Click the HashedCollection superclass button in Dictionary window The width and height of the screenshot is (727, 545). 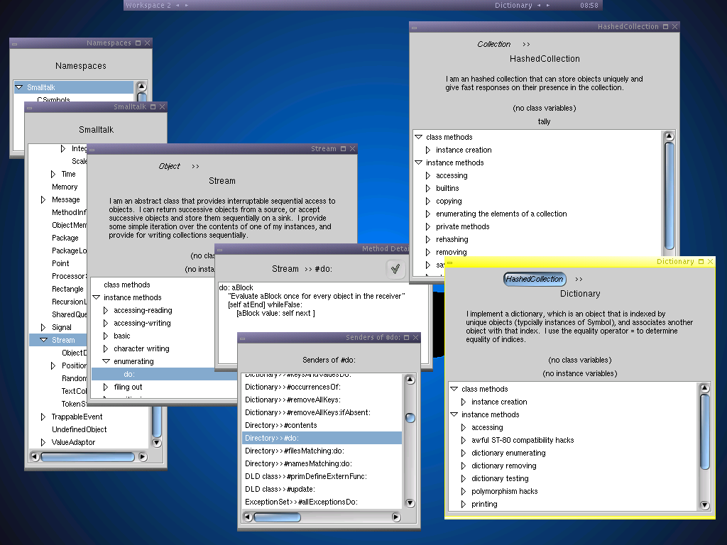tap(535, 279)
